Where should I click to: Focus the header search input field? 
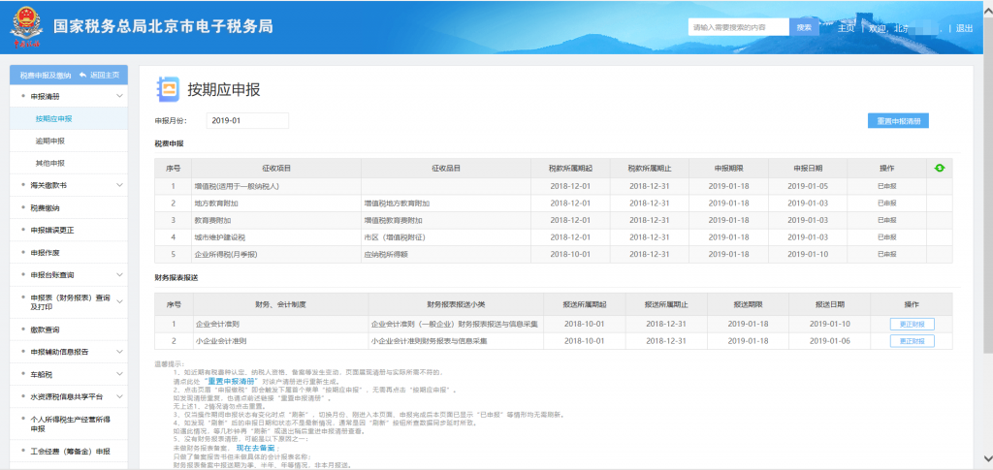point(738,27)
